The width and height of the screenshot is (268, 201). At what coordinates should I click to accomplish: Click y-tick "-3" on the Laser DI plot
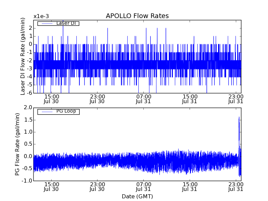(x=29, y=69)
